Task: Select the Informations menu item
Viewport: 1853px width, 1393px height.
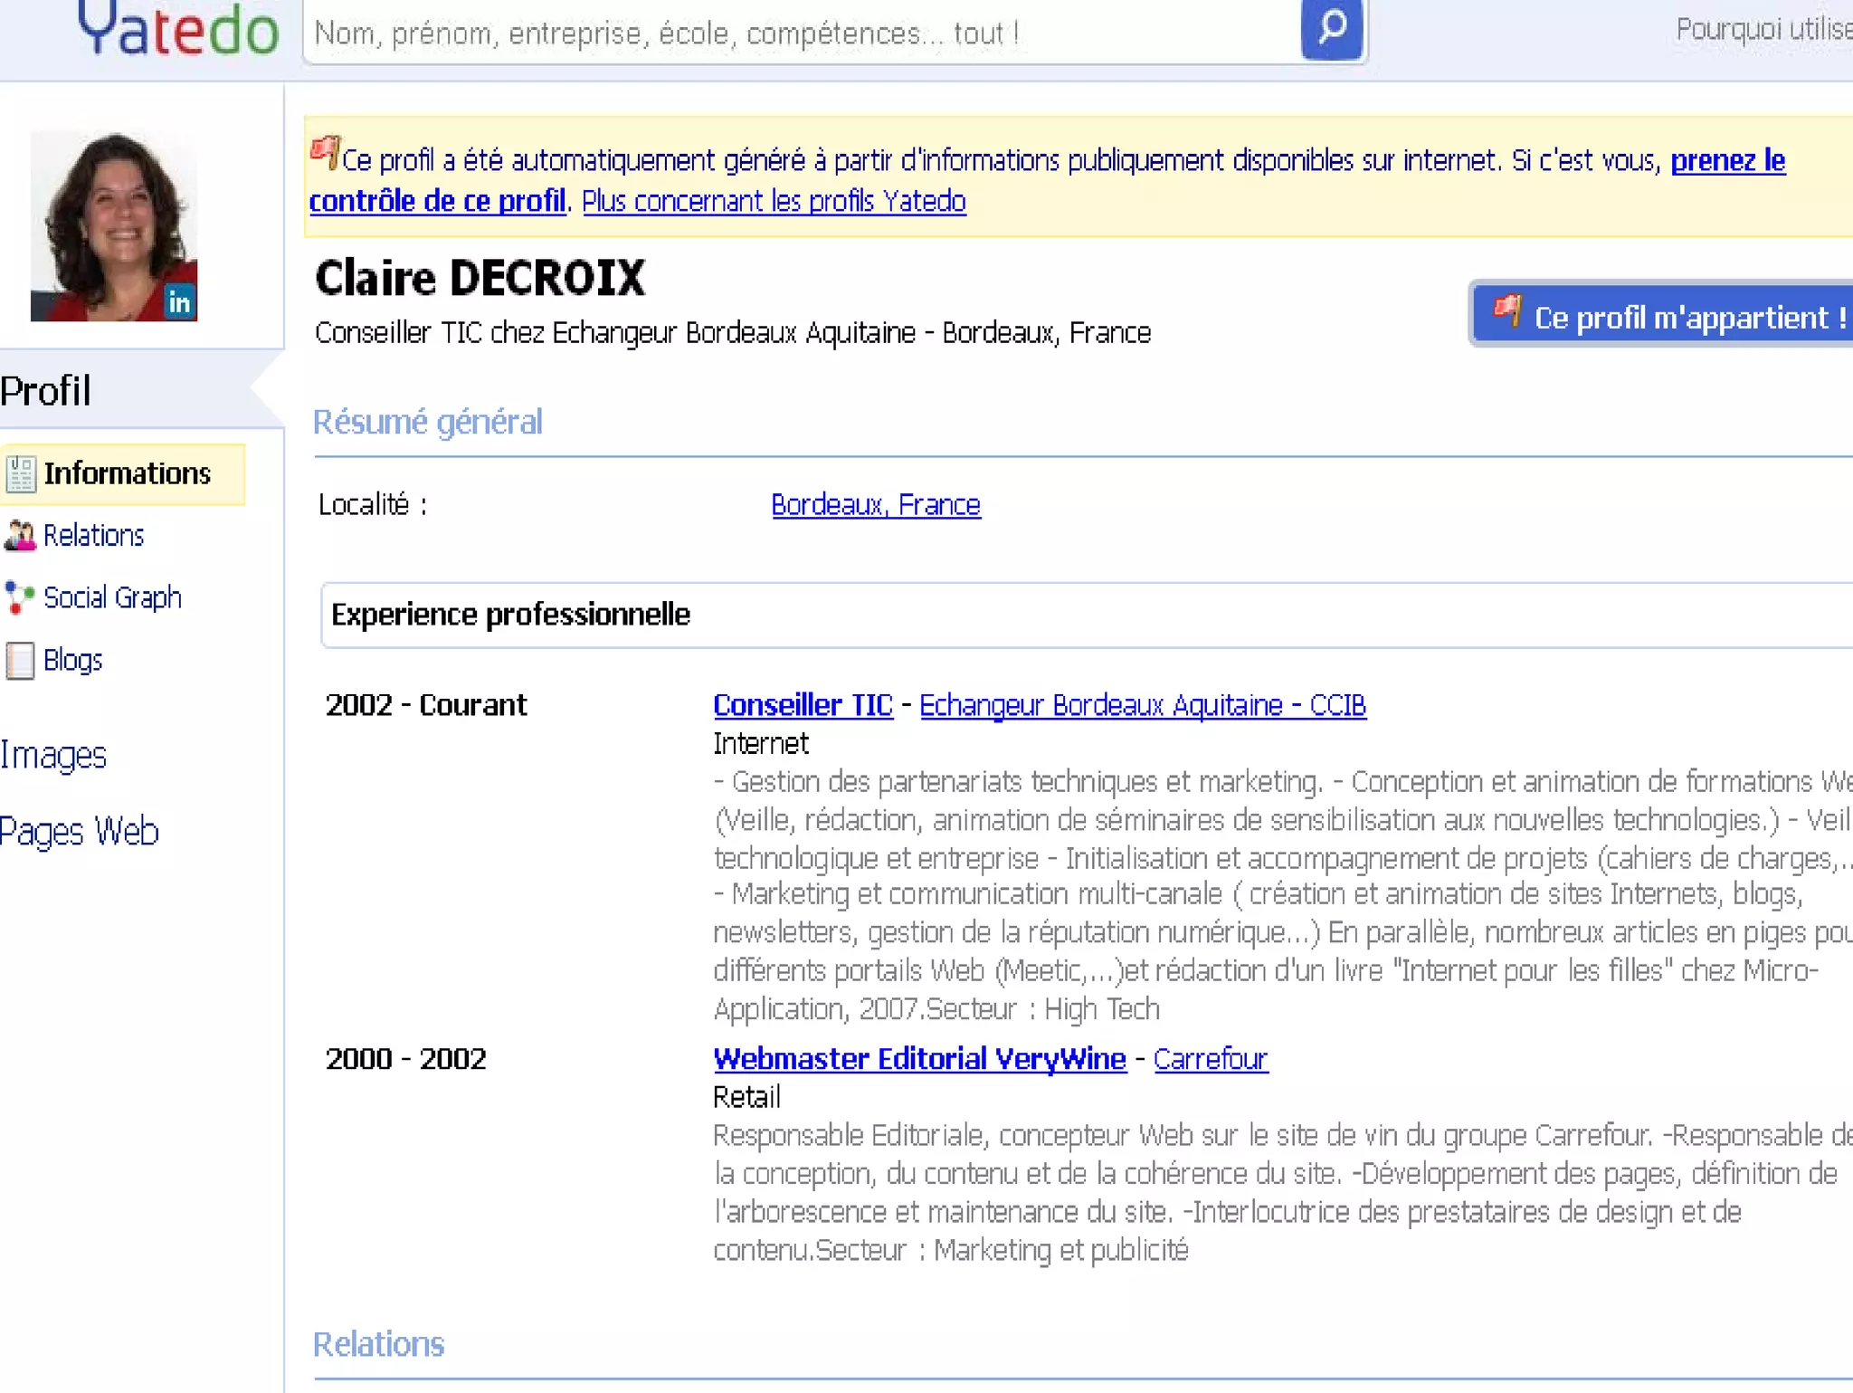Action: tap(123, 473)
